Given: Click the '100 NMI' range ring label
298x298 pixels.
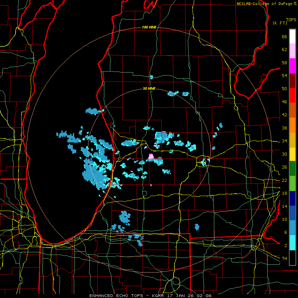Looking at the screenshot, I should coord(149,27).
